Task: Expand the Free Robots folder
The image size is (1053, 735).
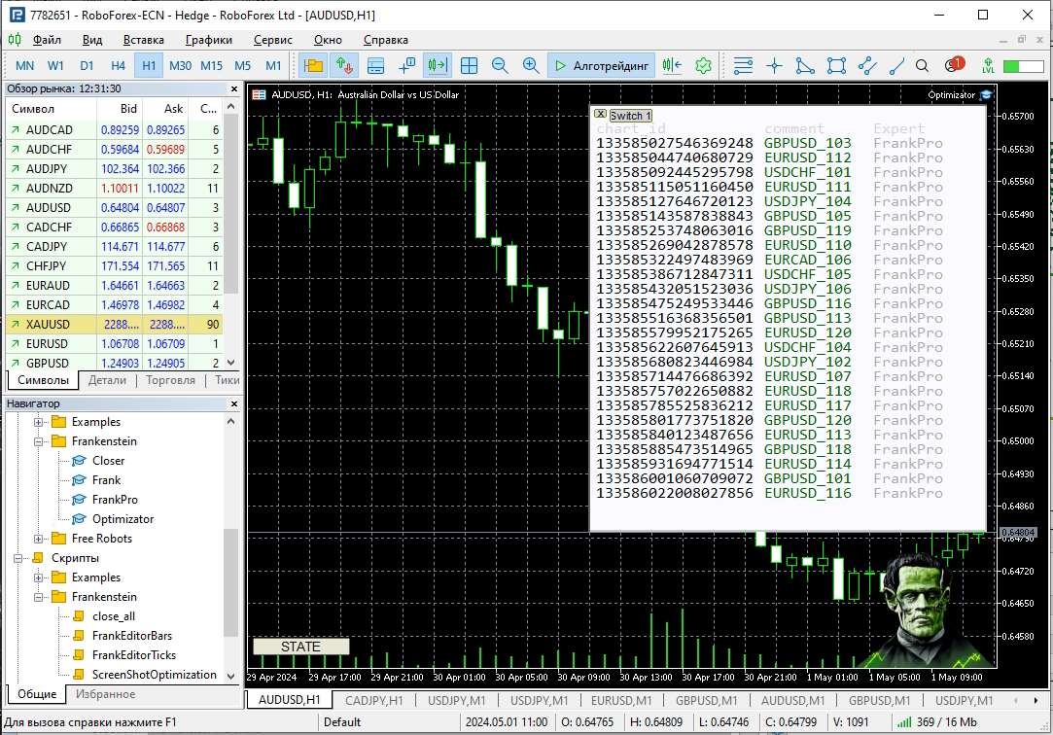Action: tap(39, 539)
